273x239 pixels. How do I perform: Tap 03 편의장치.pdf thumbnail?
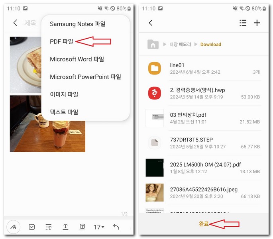tap(155, 118)
